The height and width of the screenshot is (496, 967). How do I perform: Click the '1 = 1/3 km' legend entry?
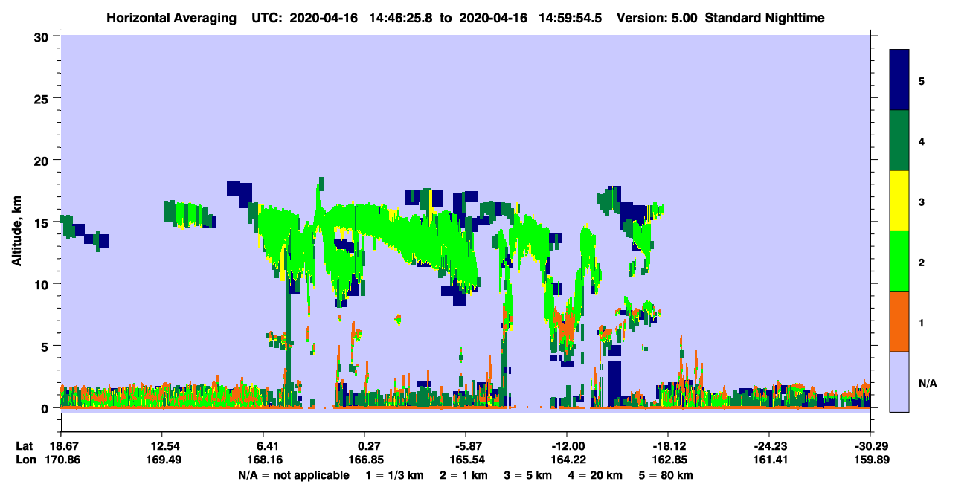click(395, 475)
